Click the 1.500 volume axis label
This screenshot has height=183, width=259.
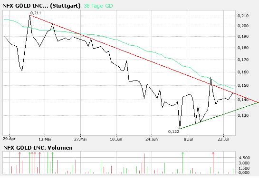[x=244, y=168]
